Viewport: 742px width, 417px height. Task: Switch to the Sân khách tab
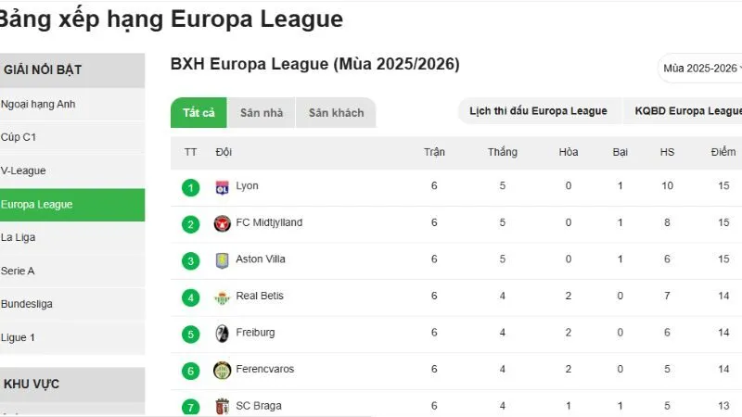336,113
